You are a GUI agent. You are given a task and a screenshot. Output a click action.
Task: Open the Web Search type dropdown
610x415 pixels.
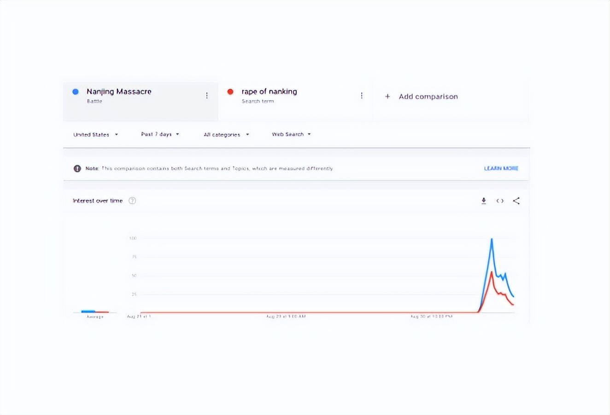tap(291, 134)
